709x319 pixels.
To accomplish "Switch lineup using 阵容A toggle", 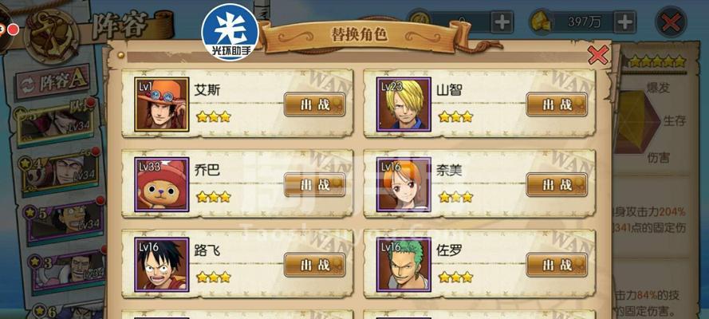I will (x=53, y=81).
